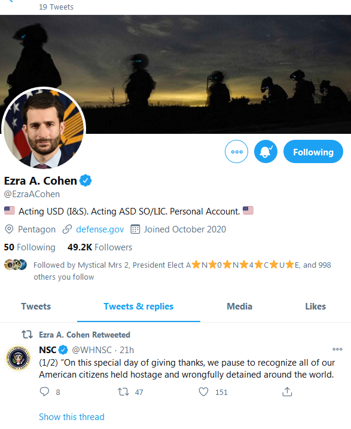Toggle tweet notifications bell for Ezra A. Cohen

tap(265, 152)
